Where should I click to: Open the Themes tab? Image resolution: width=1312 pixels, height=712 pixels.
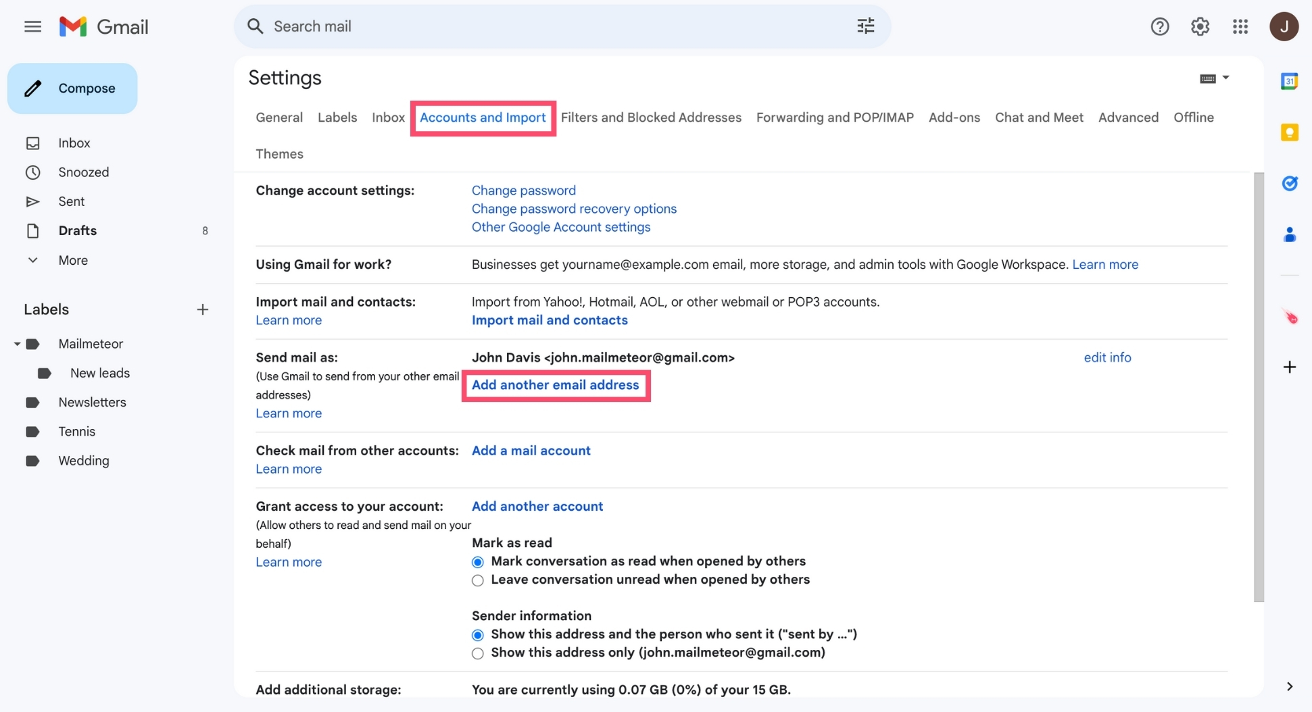[279, 154]
